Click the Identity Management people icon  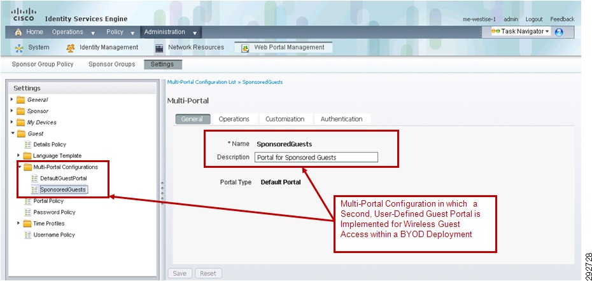coord(71,48)
